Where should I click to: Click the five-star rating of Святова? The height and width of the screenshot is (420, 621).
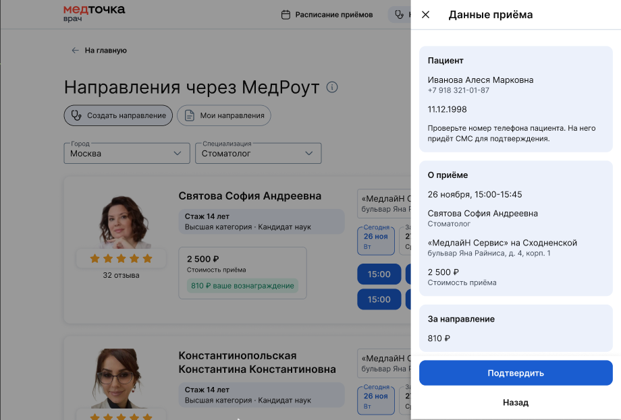pos(121,258)
